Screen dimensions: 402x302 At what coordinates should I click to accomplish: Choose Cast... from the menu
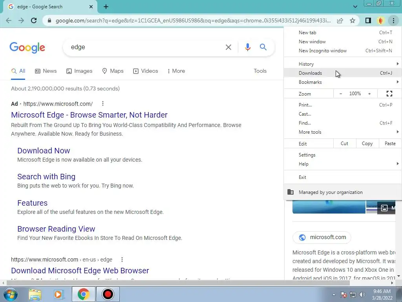click(x=343, y=114)
